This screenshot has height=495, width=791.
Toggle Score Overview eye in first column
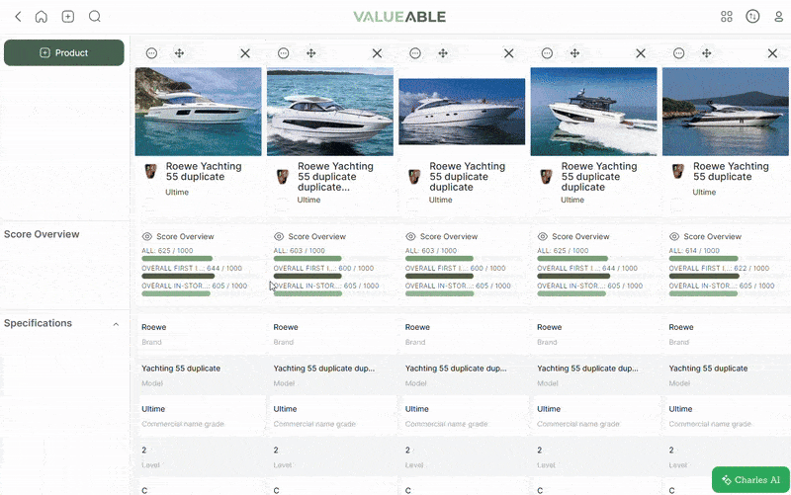pos(147,237)
